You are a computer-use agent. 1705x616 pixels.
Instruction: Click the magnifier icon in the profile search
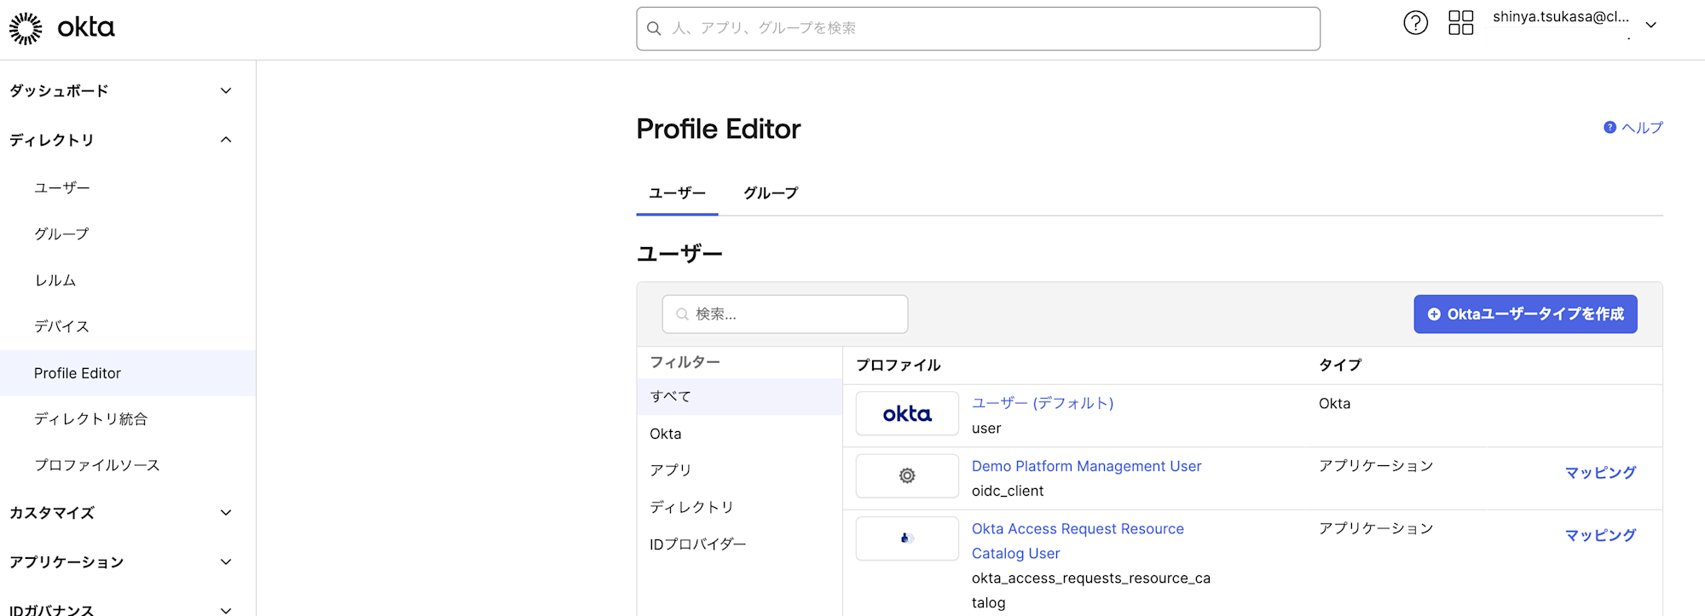tap(682, 314)
